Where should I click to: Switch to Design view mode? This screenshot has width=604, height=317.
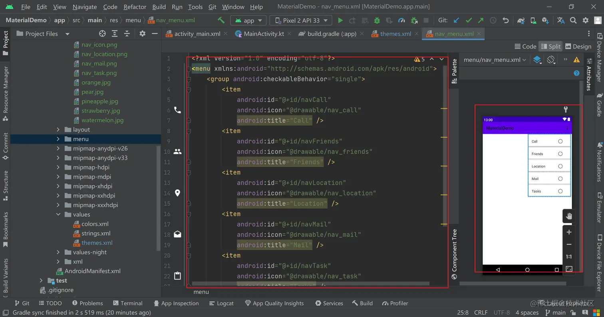pos(578,46)
